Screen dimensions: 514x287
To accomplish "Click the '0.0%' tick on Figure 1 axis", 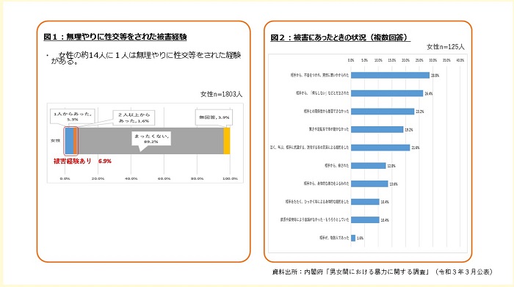I will [65, 178].
